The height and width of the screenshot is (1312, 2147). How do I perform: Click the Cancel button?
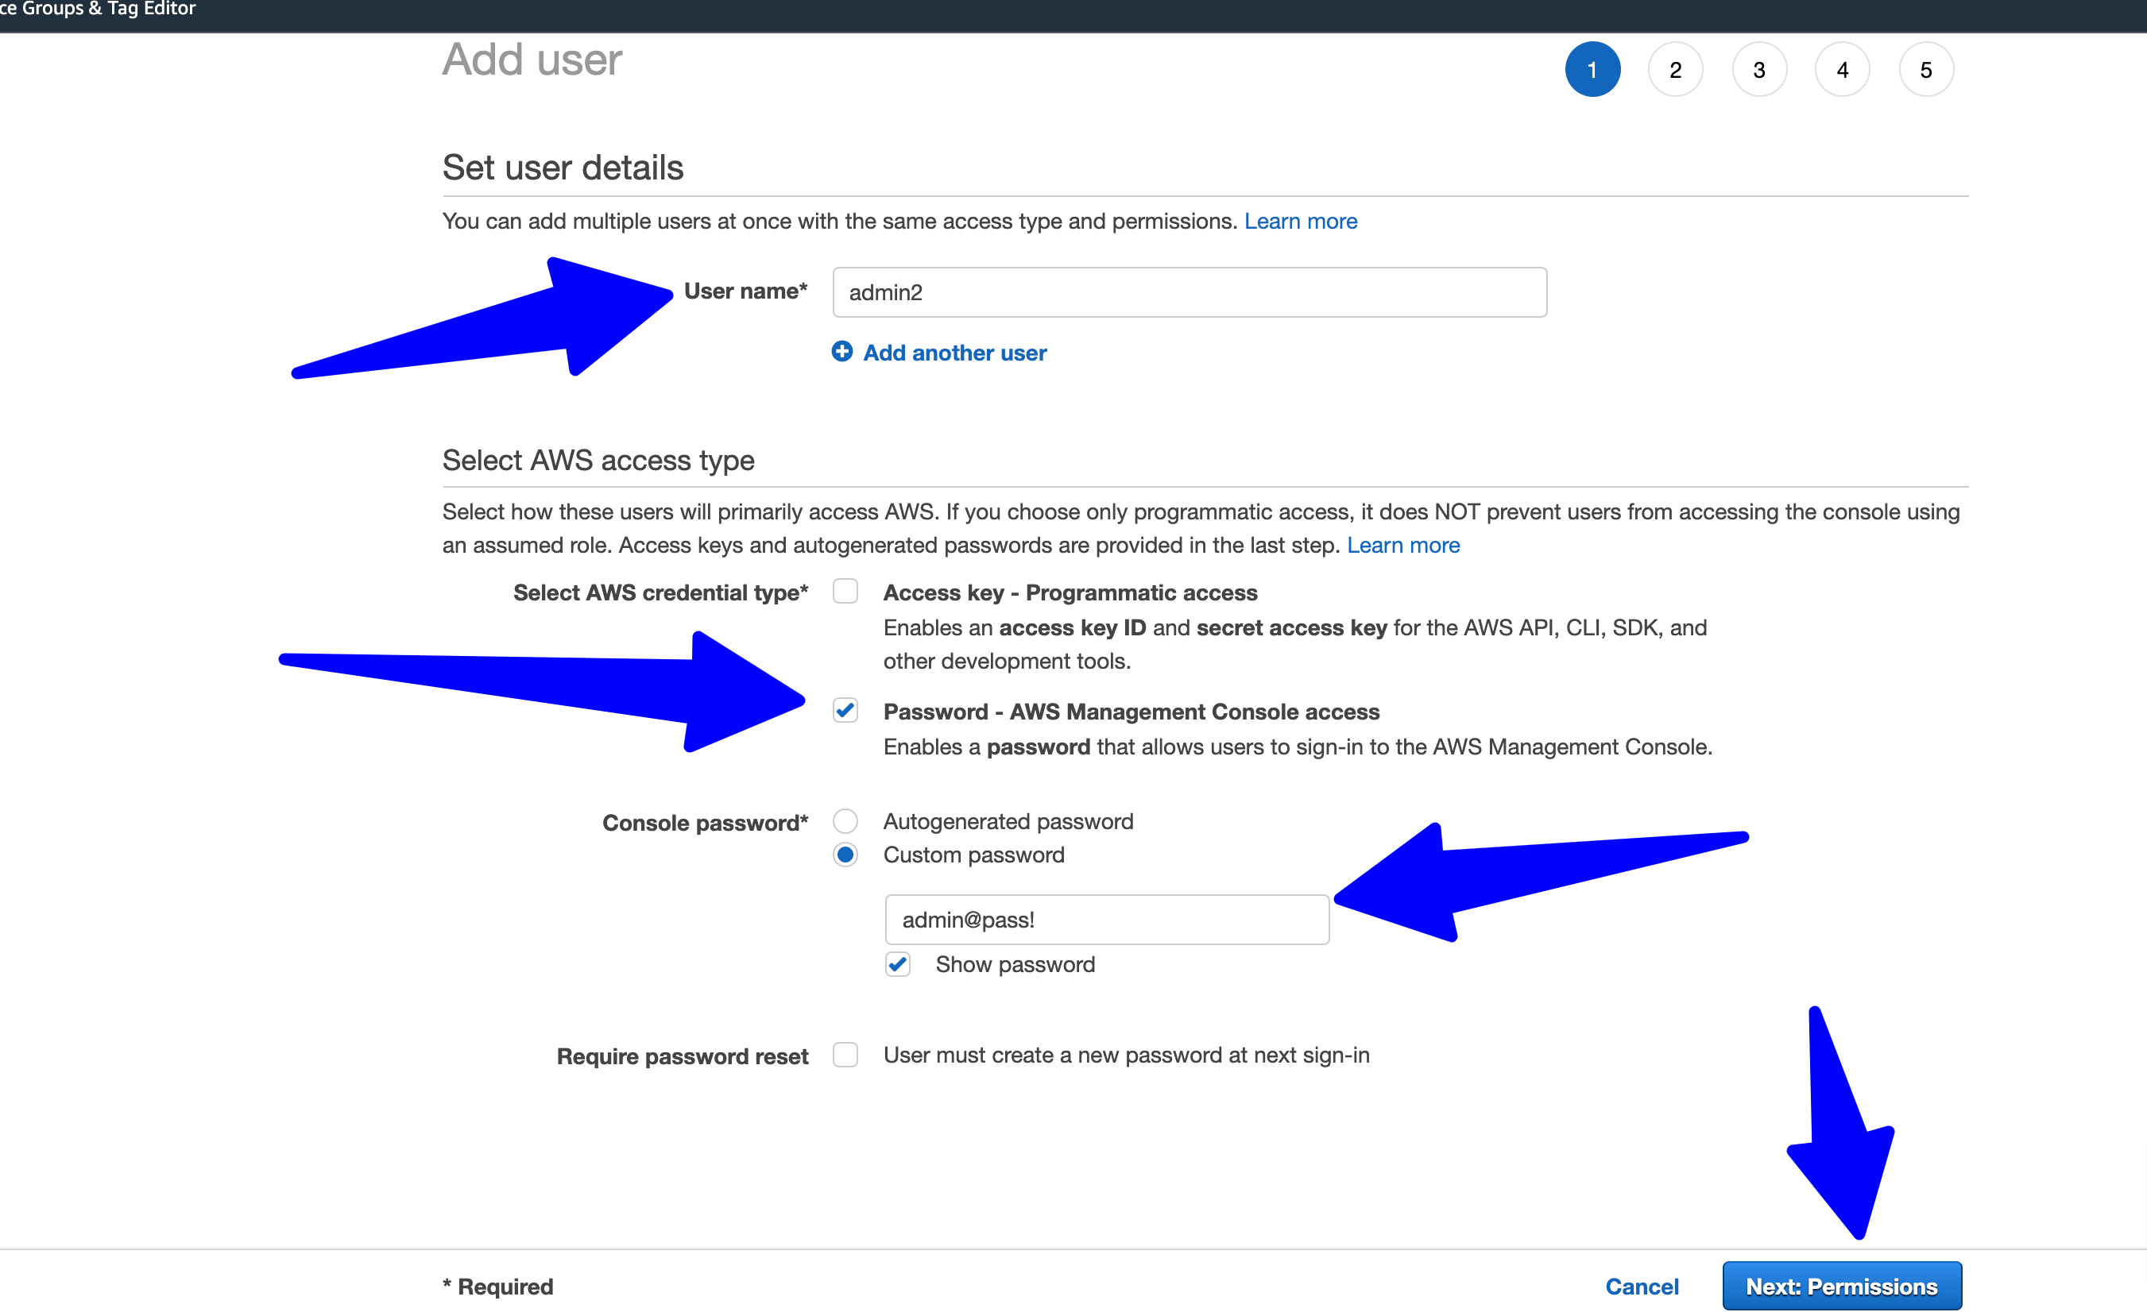(x=1642, y=1286)
